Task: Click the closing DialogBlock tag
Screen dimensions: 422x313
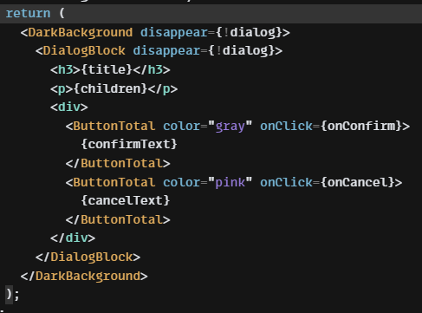Action: point(88,257)
